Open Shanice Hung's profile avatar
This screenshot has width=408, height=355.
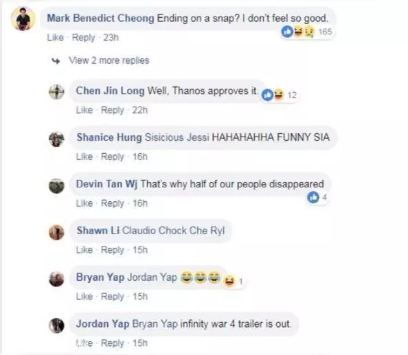point(56,139)
